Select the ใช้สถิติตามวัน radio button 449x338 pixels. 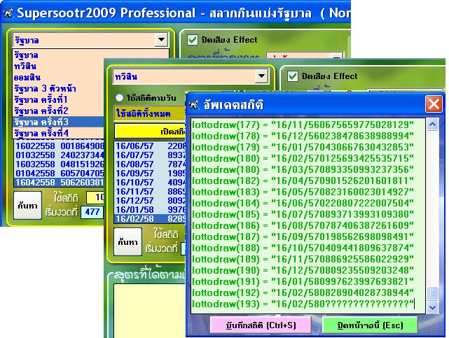119,98
